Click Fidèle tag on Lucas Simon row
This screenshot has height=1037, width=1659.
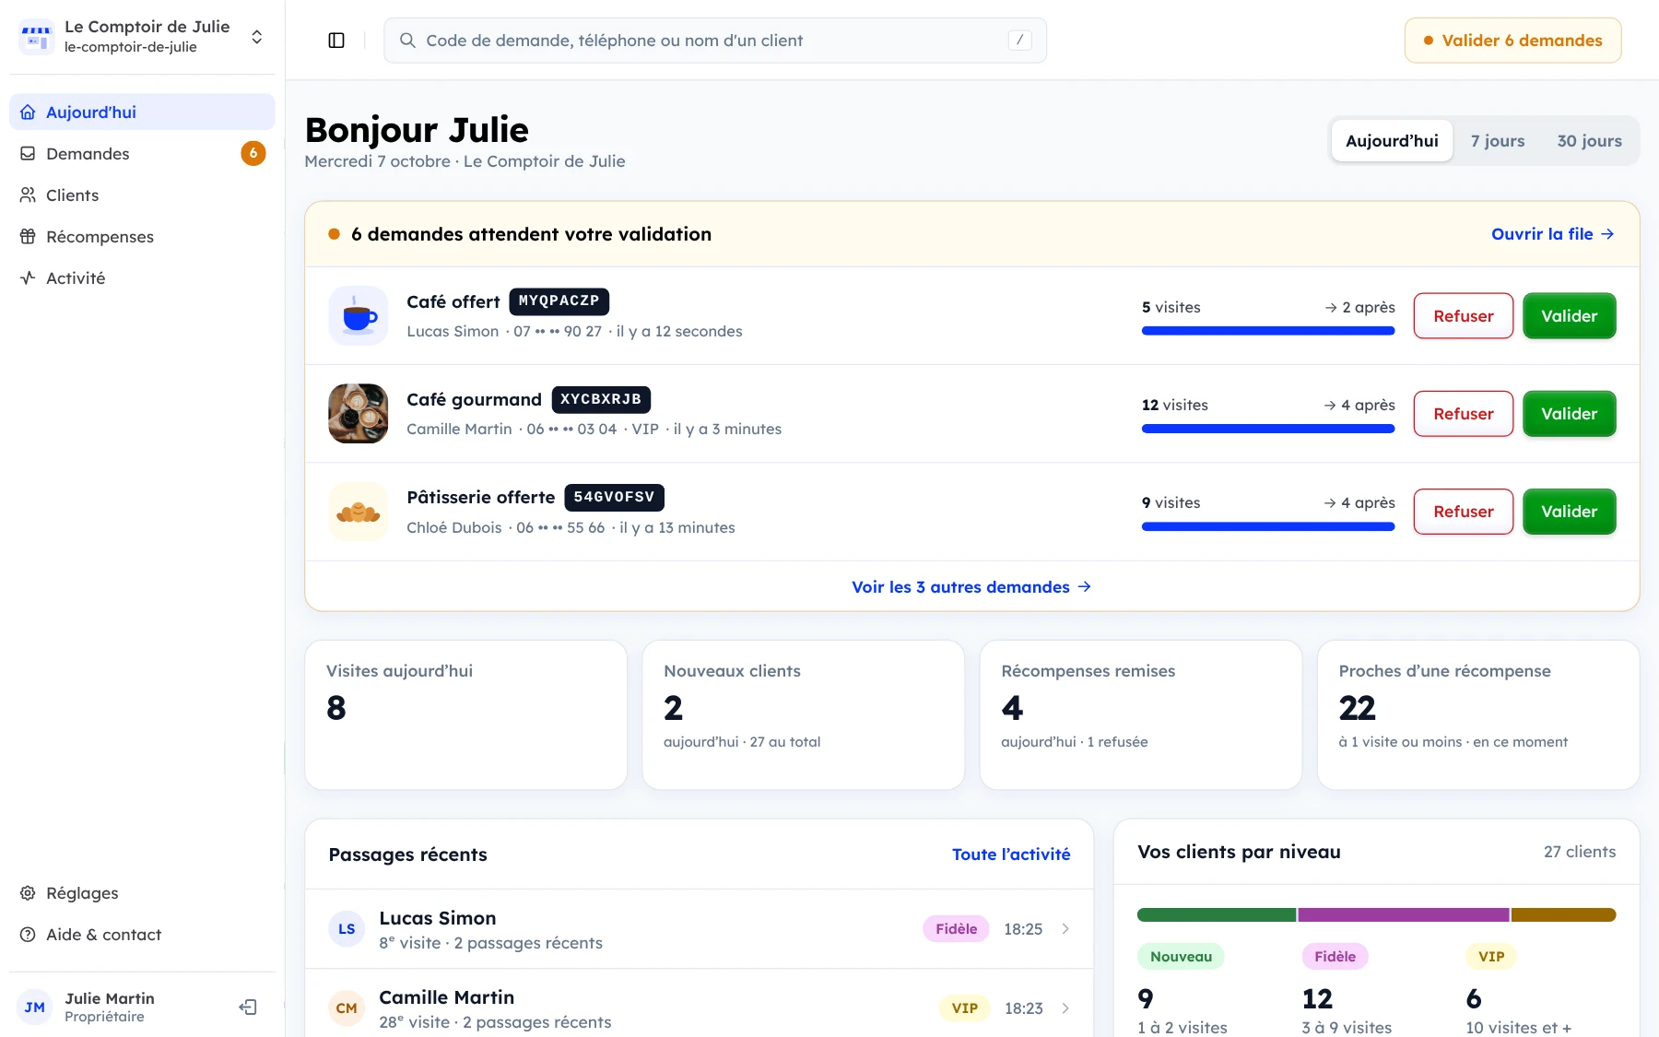956,929
